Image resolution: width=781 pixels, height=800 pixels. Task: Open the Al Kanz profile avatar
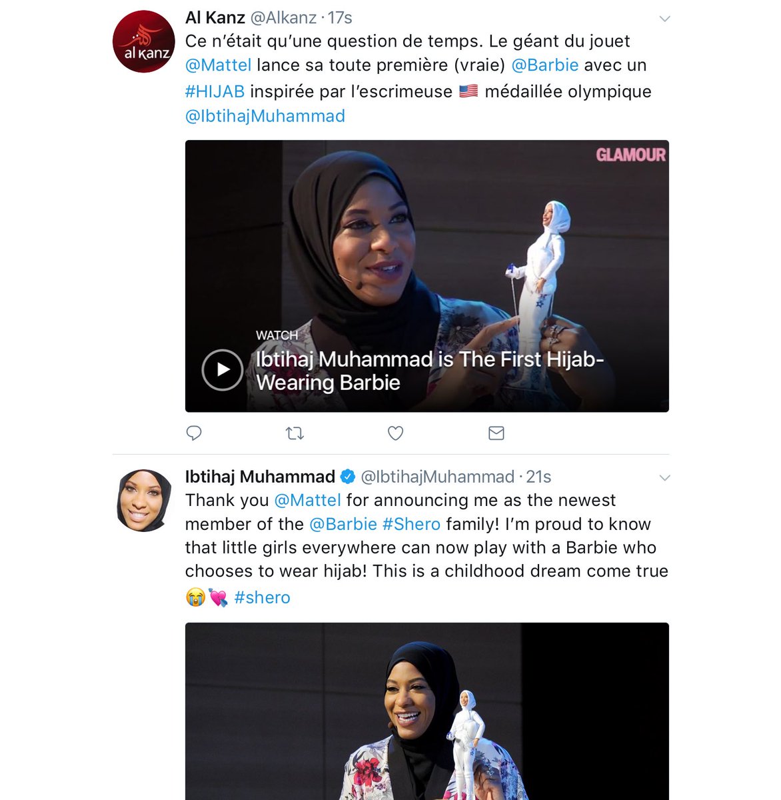tap(144, 41)
